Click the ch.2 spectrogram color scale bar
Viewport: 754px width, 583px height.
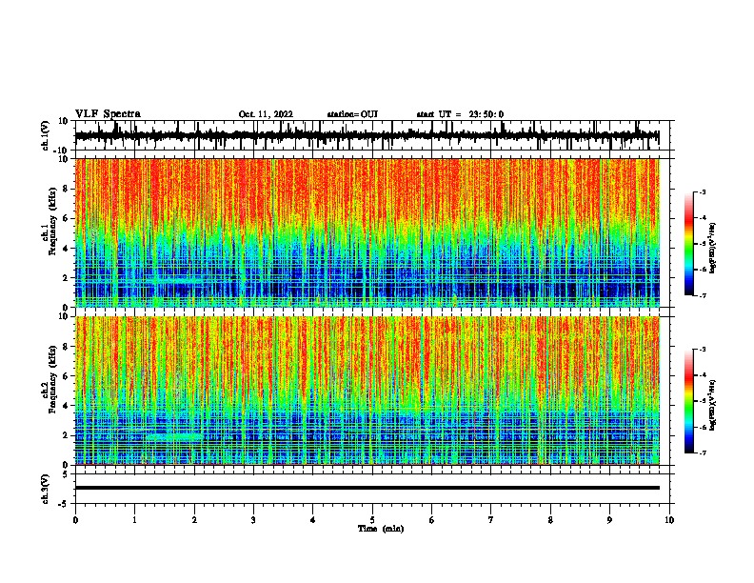688,401
